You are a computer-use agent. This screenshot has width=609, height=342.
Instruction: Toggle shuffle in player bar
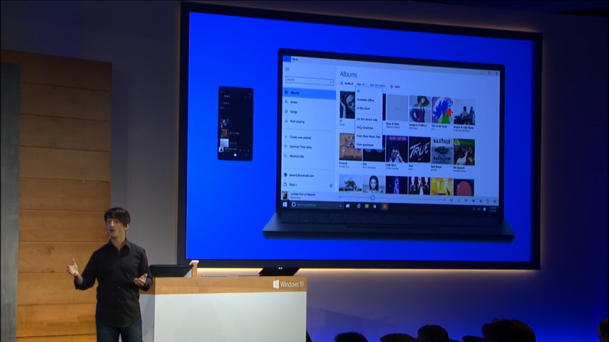click(481, 201)
